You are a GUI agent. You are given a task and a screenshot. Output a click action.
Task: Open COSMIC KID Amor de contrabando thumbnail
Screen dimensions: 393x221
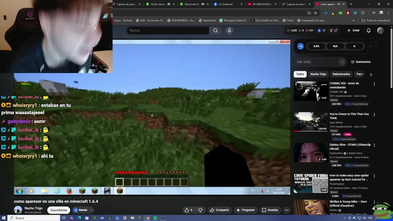pos(311,91)
